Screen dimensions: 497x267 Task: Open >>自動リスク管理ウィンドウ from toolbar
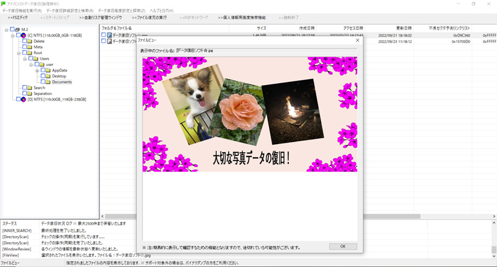click(x=101, y=18)
